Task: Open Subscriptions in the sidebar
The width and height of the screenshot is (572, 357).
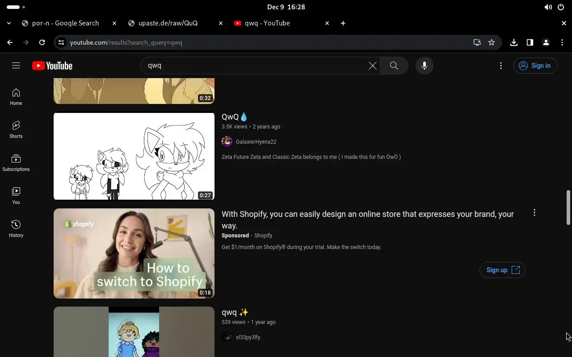Action: (16, 163)
